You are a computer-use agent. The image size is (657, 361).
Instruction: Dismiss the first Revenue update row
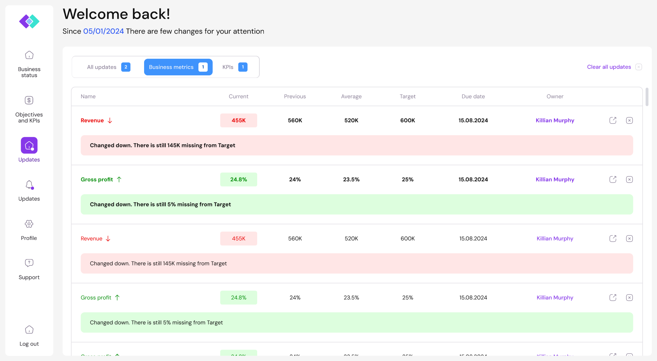(x=629, y=120)
